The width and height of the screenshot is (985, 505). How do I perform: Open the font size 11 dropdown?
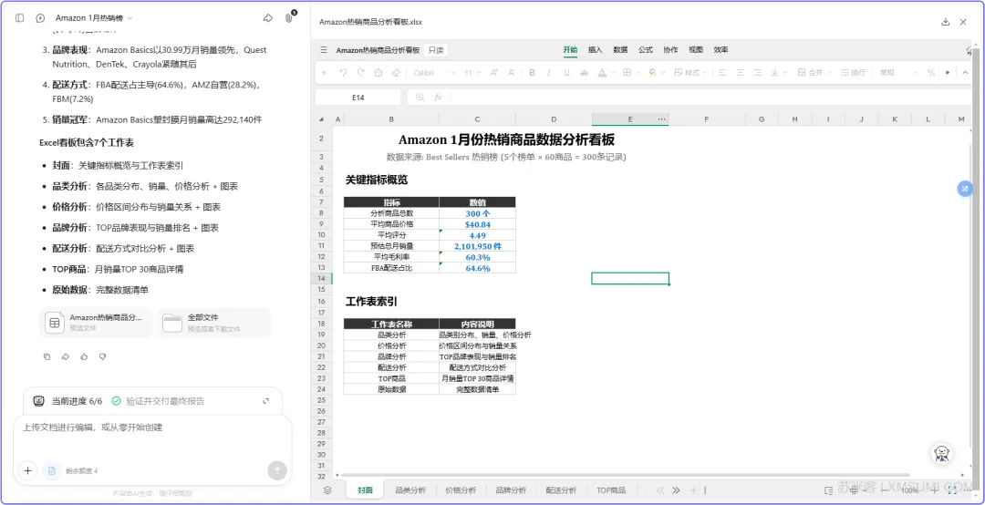pos(472,73)
